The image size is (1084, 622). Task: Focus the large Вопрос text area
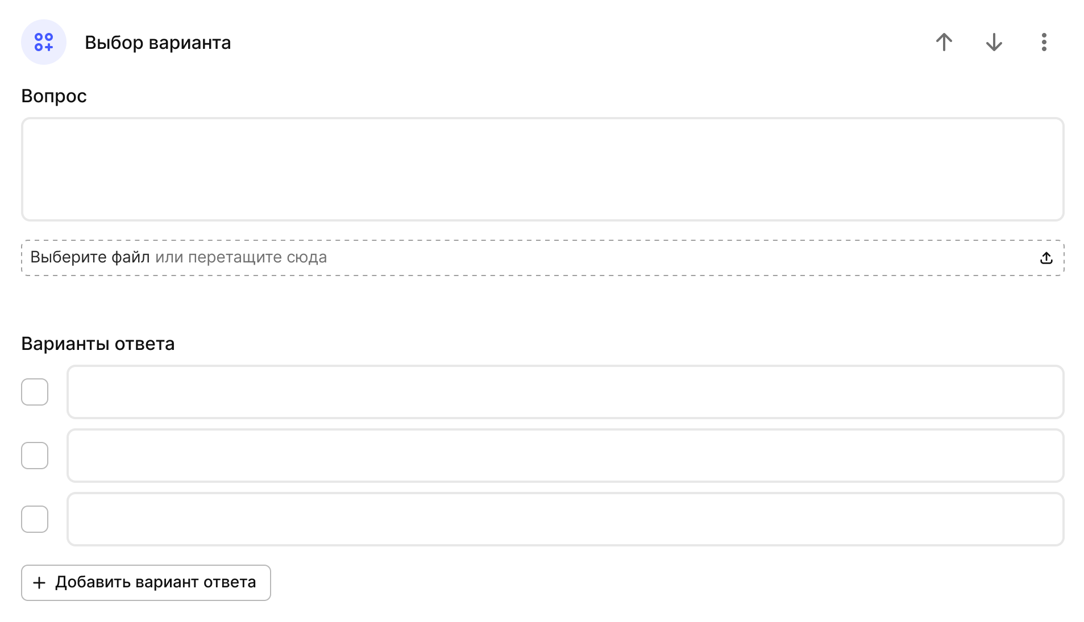point(542,169)
